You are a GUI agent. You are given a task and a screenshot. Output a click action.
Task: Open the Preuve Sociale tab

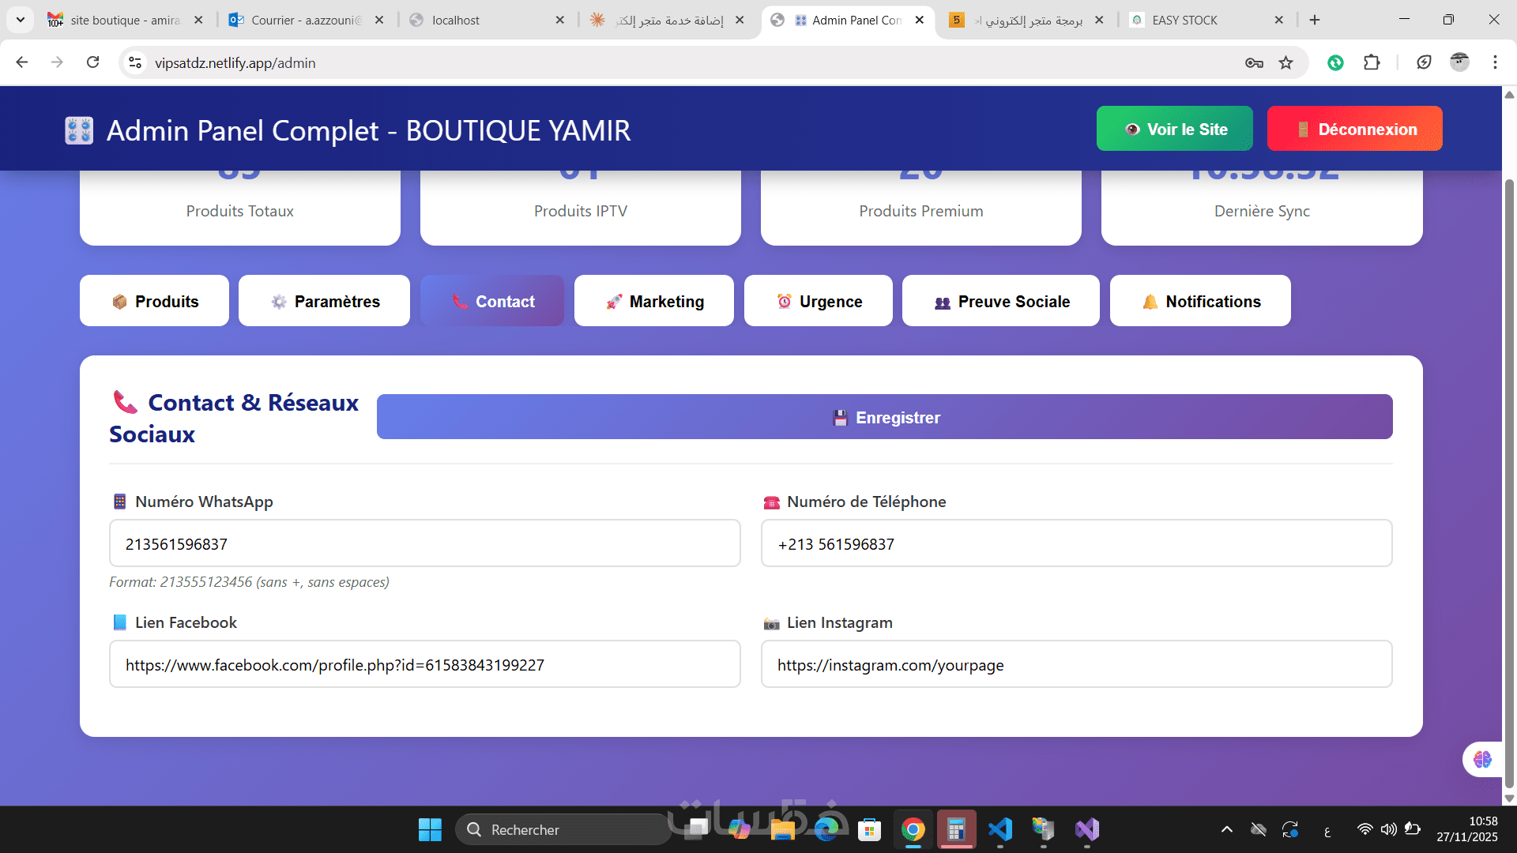1000,302
